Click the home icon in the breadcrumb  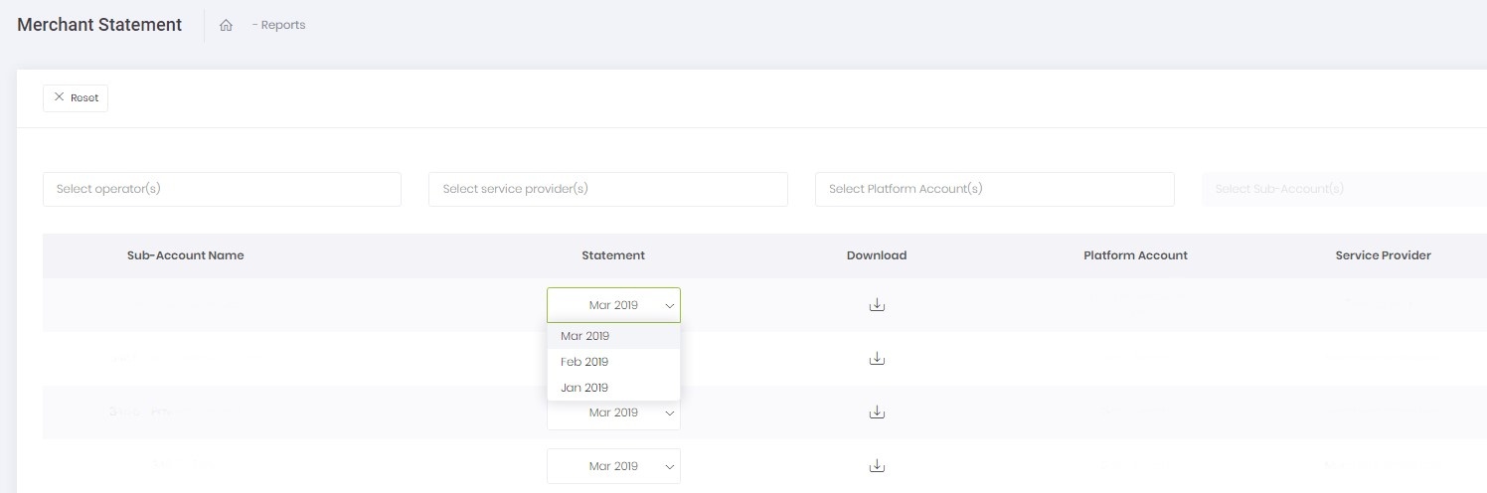tap(226, 26)
